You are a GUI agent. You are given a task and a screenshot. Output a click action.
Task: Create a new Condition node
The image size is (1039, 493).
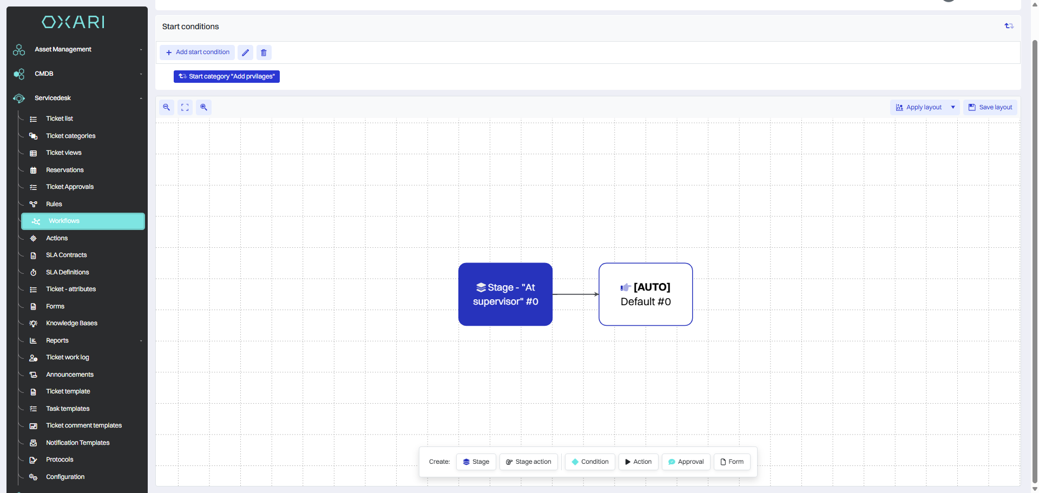coord(590,462)
